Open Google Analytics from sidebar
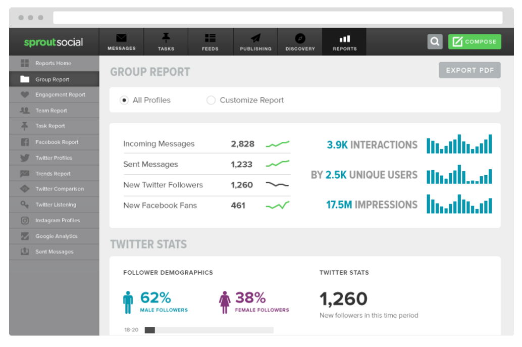 pos(54,236)
